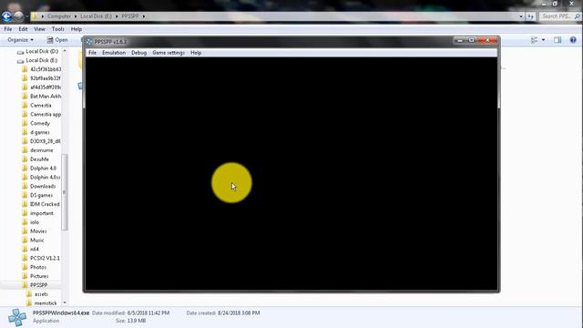Select the d games folder
The height and width of the screenshot is (328, 583).
pos(40,132)
